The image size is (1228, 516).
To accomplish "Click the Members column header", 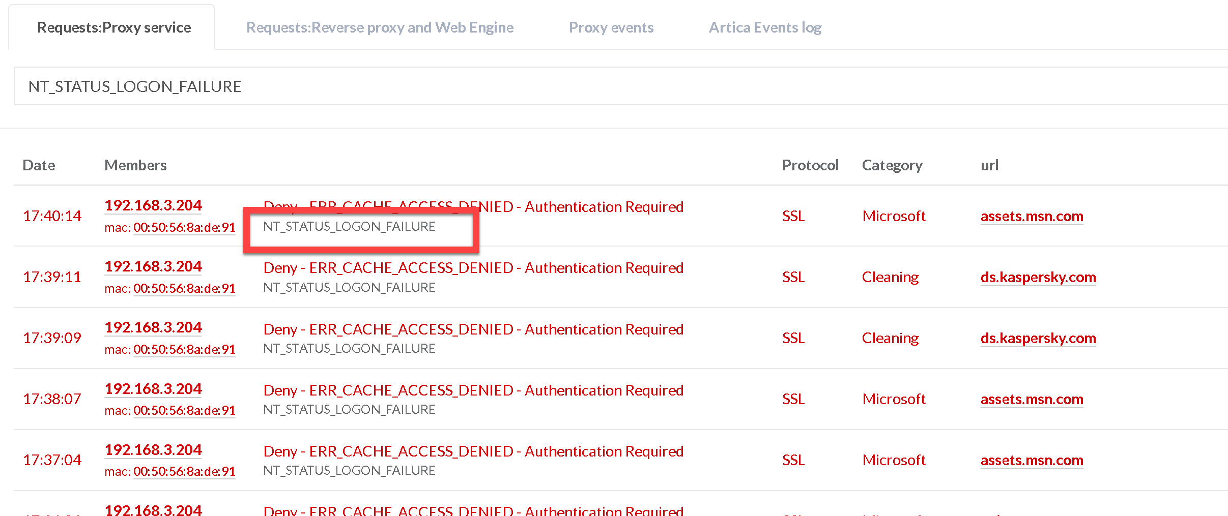I will point(135,165).
